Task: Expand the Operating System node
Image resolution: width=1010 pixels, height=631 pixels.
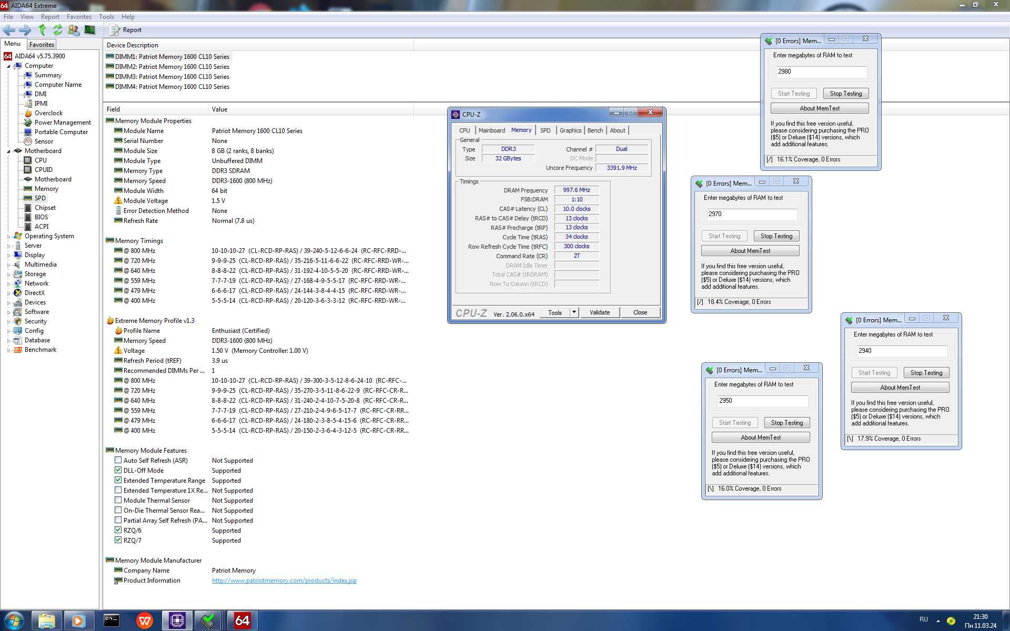Action: [x=8, y=237]
